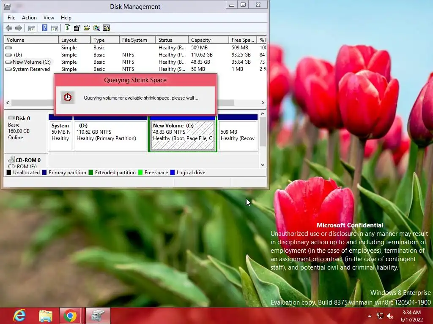Click the 110.62 GB capacity cell
Screen dimensions: 433x324
click(x=202, y=55)
